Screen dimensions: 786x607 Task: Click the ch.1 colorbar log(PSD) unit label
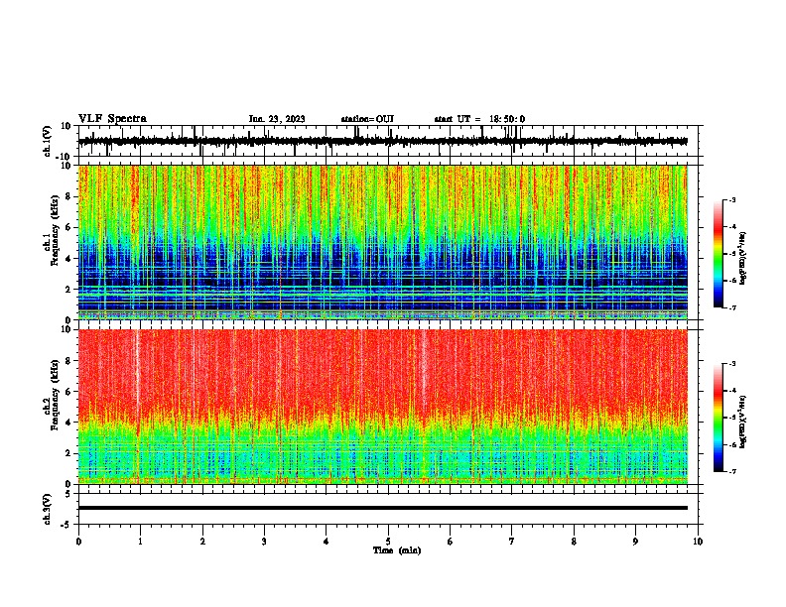pyautogui.click(x=742, y=259)
